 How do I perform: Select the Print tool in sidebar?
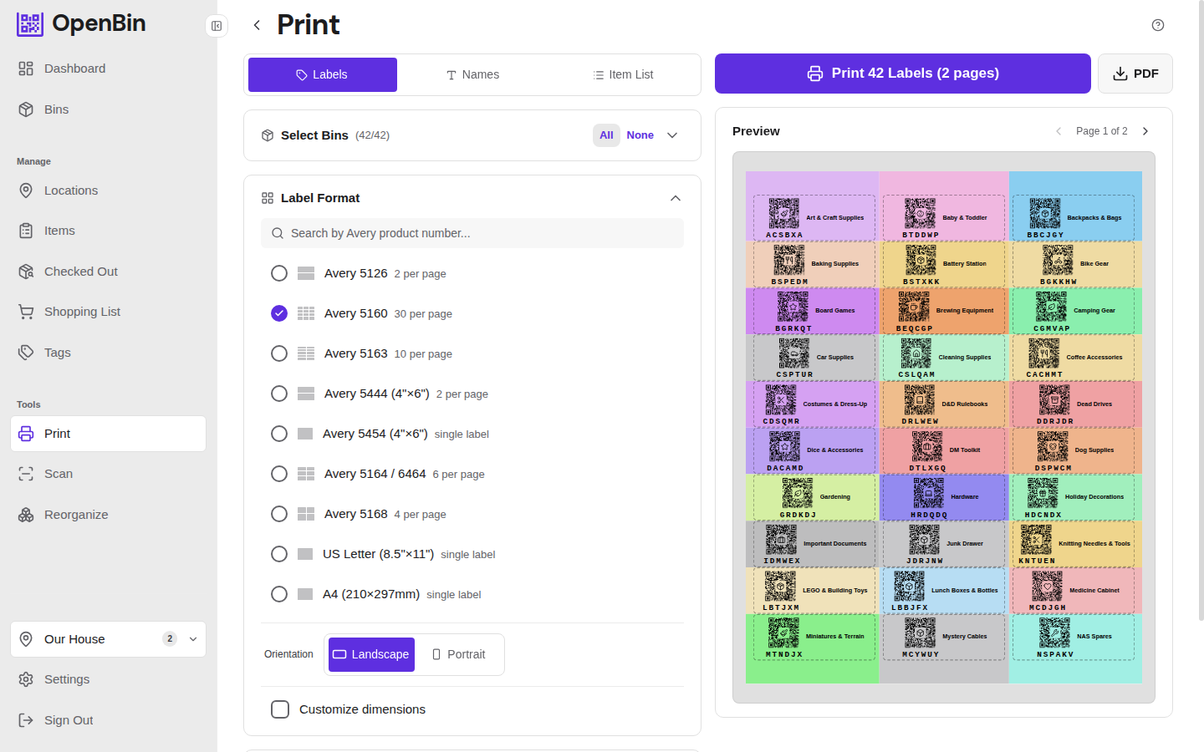(109, 434)
